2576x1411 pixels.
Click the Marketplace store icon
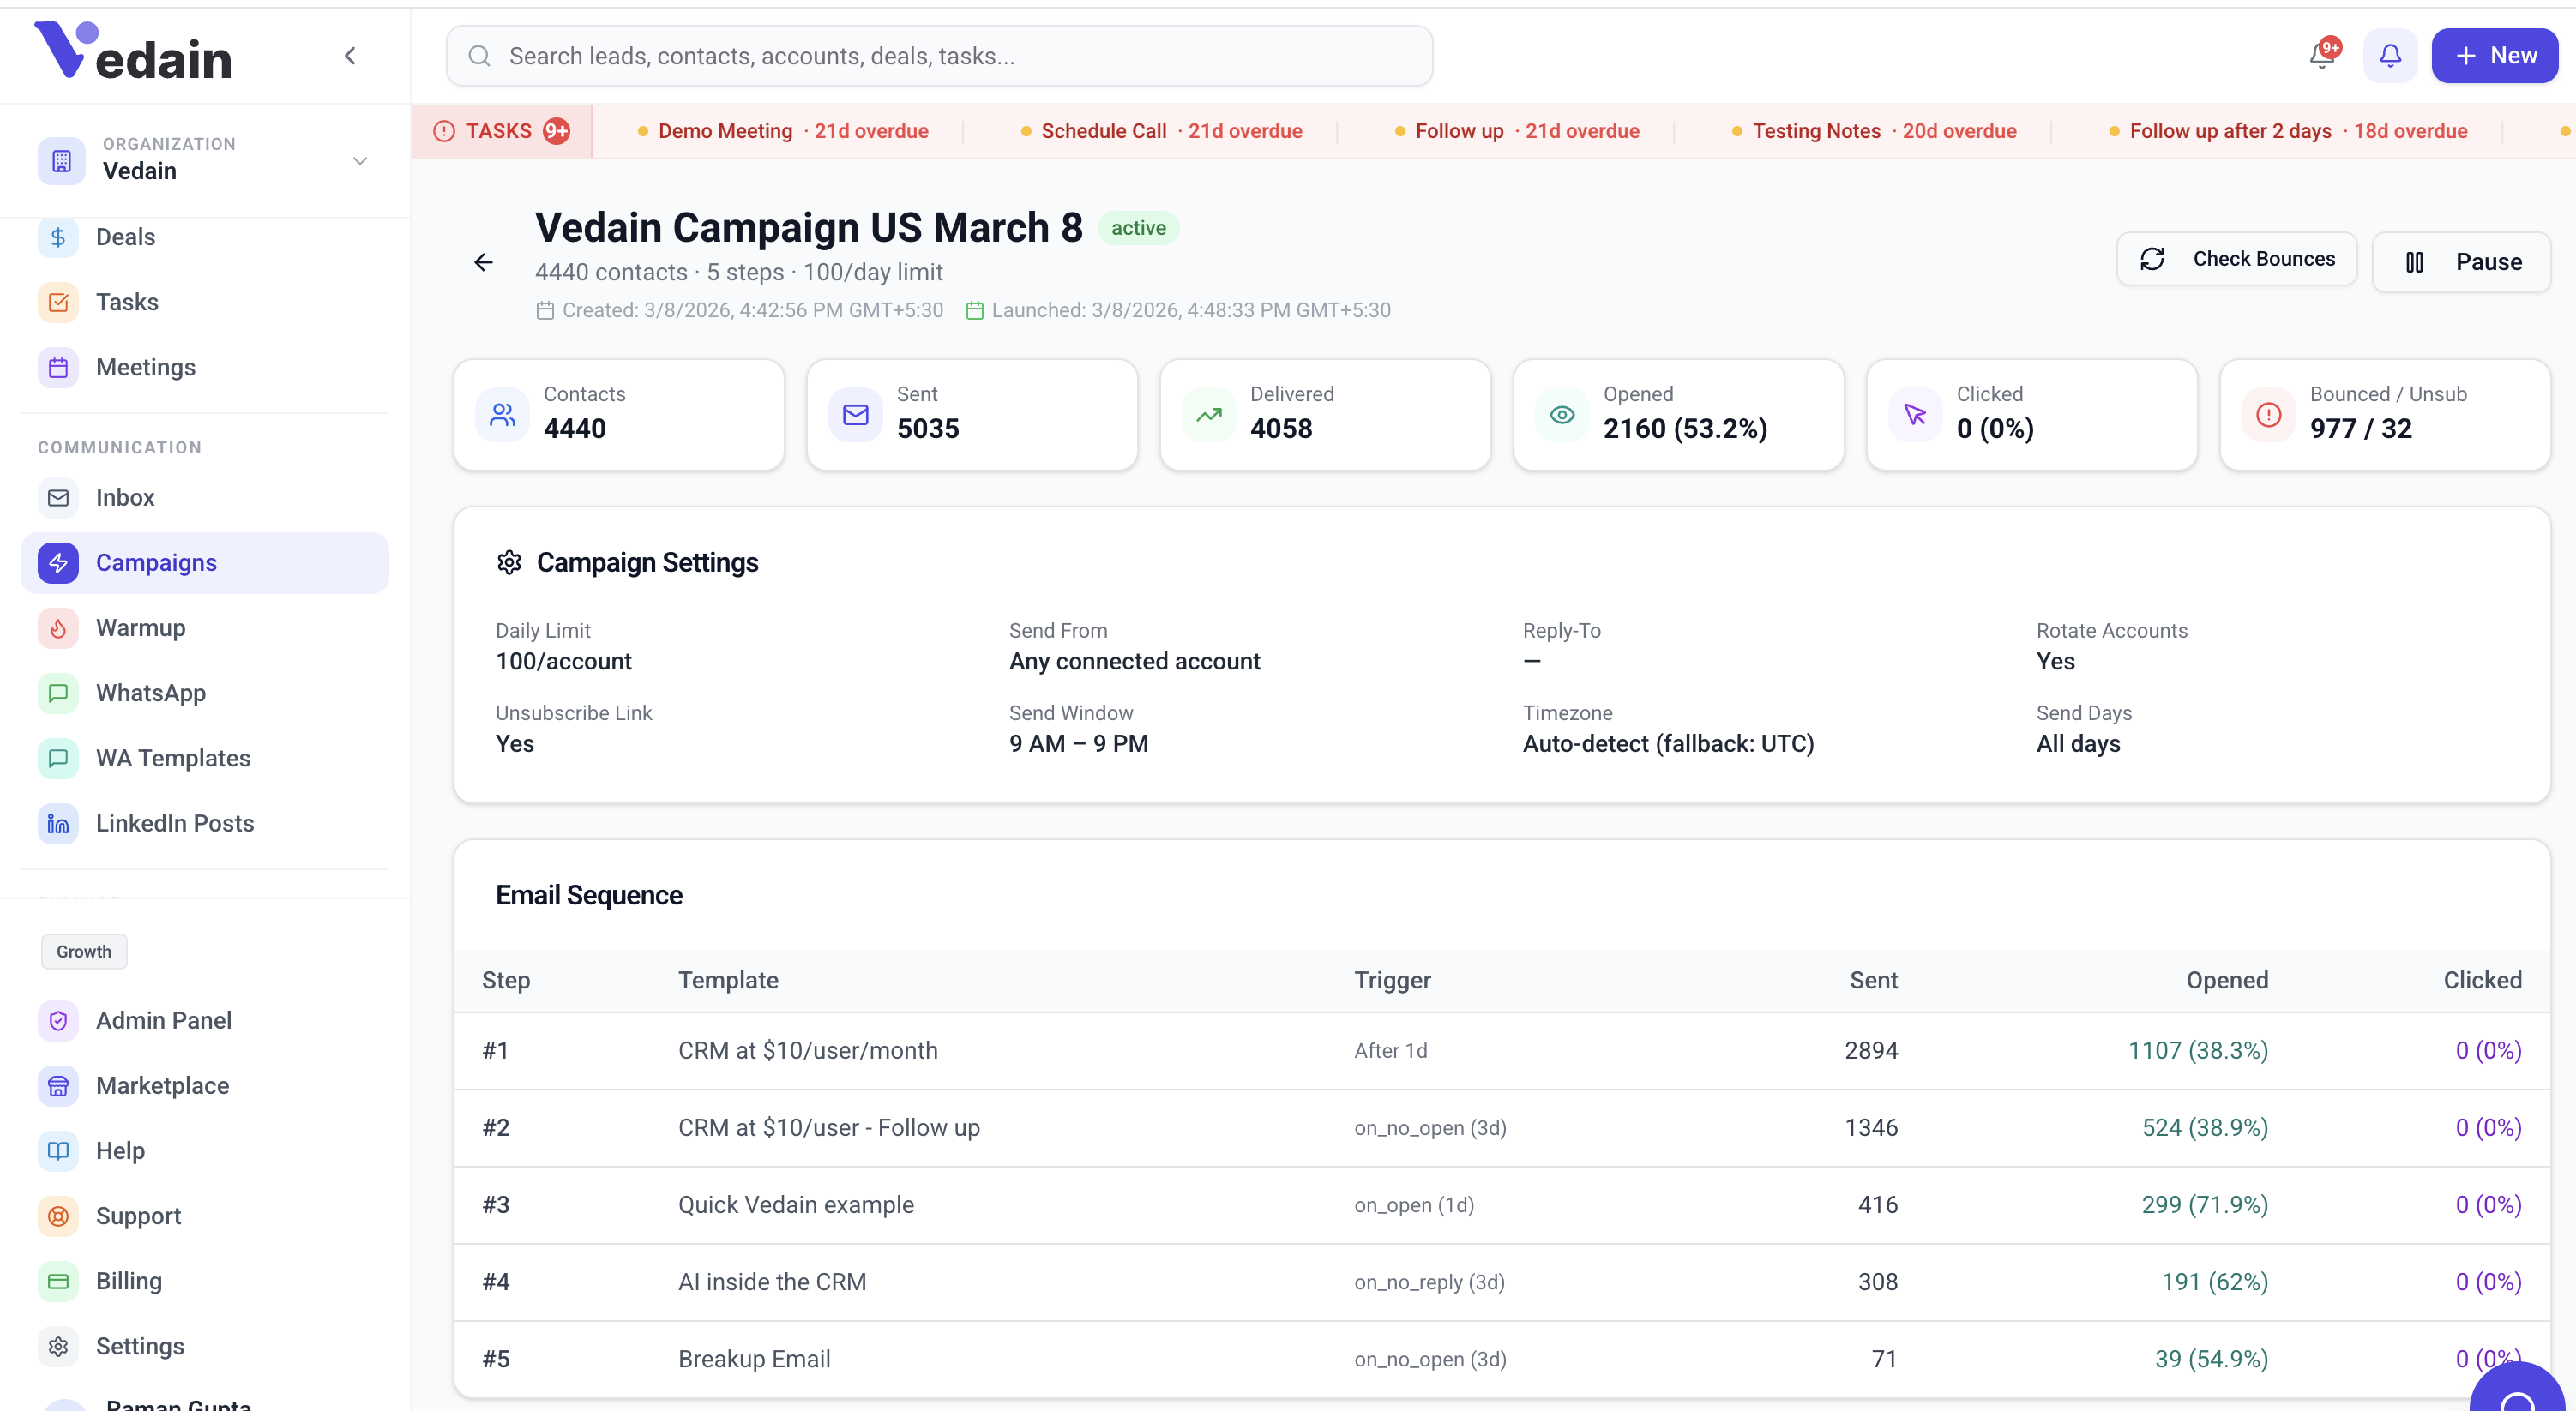coord(58,1085)
